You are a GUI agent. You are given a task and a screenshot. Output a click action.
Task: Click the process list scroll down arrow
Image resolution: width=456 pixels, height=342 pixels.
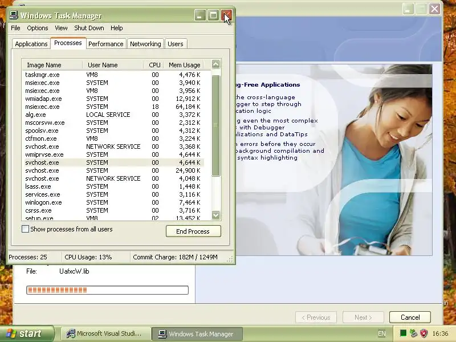tap(216, 215)
